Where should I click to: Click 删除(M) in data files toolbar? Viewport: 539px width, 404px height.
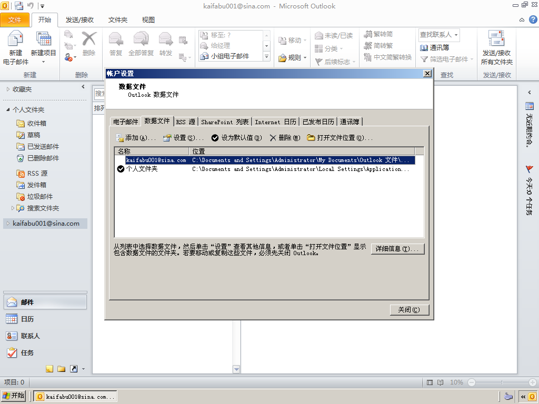point(285,138)
